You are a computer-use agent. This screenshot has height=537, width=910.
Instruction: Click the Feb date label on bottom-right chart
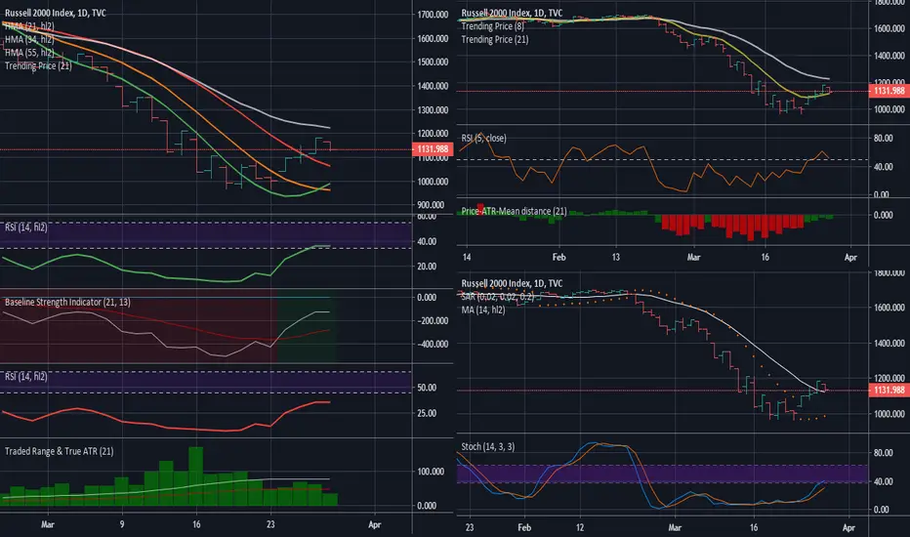(524, 527)
